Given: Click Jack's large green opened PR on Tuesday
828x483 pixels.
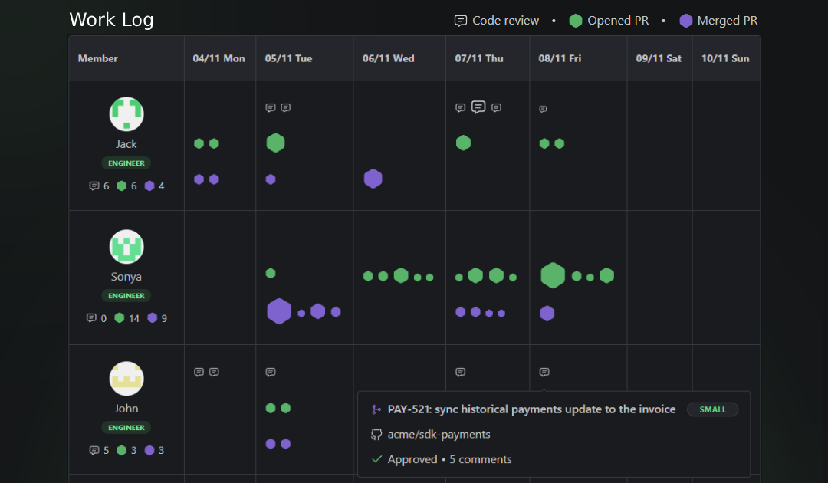Looking at the screenshot, I should click(275, 143).
